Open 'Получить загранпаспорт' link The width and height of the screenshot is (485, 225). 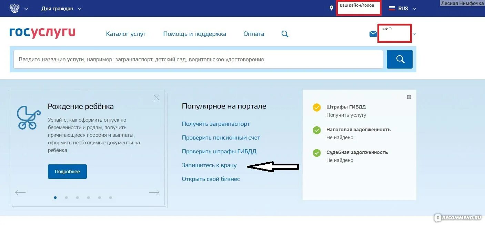[x=216, y=124]
